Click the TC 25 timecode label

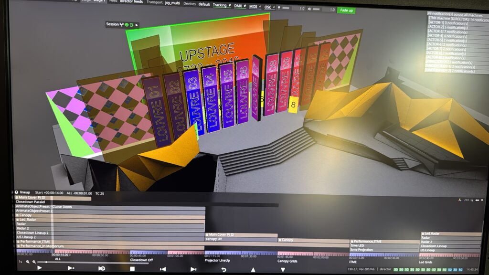(99, 194)
